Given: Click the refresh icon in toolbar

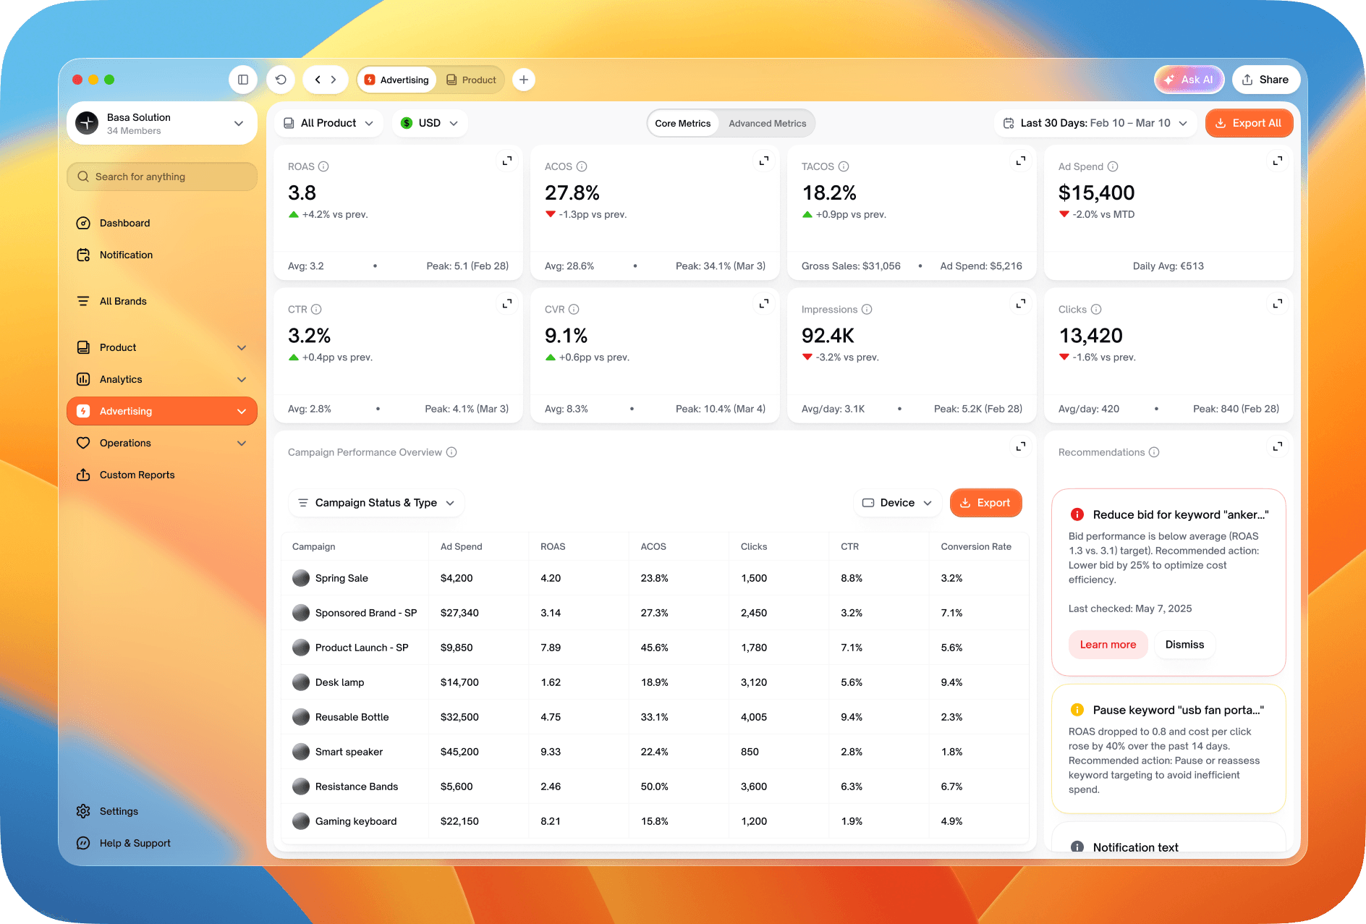Looking at the screenshot, I should point(281,80).
